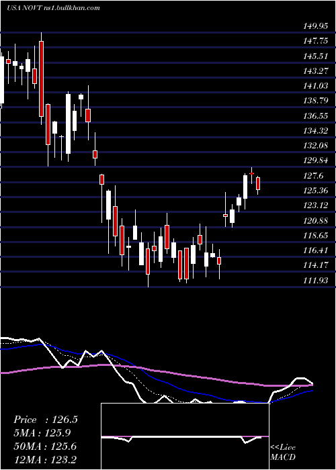Click the 120.88 axis value

point(316,220)
